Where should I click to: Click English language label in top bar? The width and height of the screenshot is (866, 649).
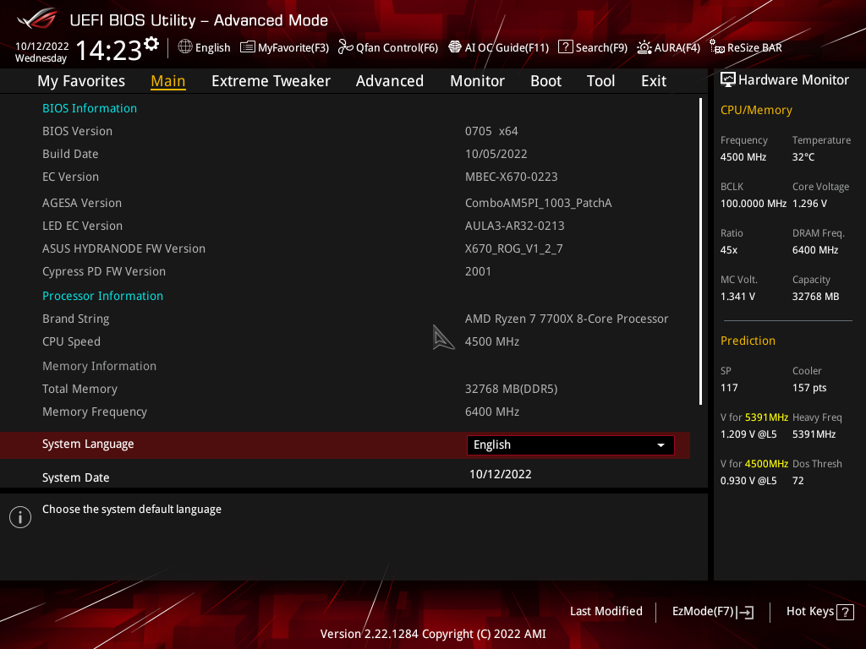point(212,47)
